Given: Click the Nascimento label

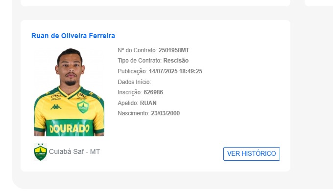Looking at the screenshot, I should pyautogui.click(x=133, y=113).
